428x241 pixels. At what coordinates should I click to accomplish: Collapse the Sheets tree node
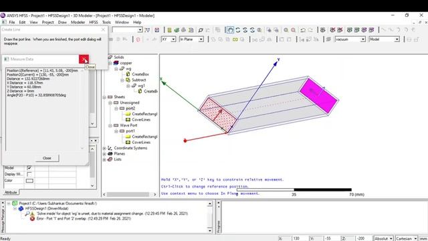click(x=104, y=97)
